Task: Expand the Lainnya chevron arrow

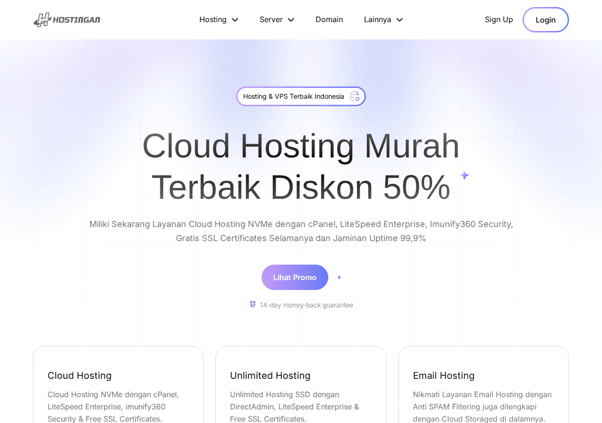Action: [400, 20]
